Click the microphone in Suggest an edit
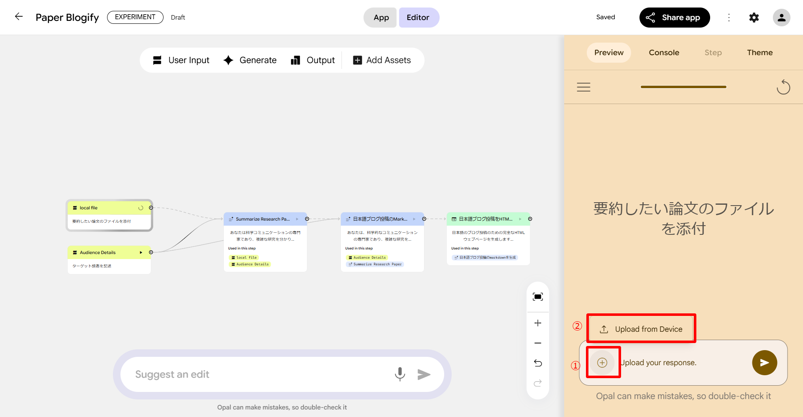The width and height of the screenshot is (803, 417). (x=400, y=374)
